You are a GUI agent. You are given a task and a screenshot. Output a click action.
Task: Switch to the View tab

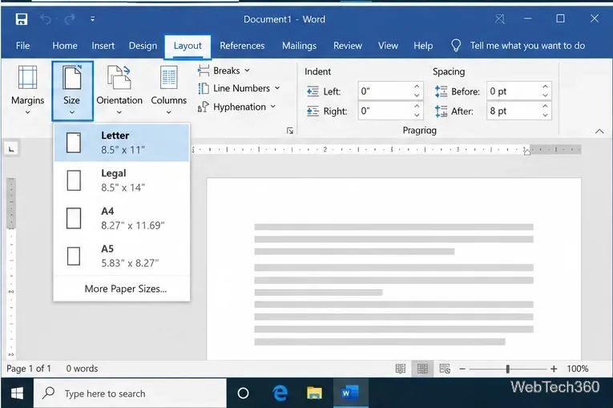coord(388,46)
